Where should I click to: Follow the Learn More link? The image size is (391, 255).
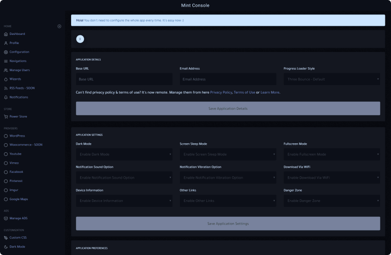270,92
